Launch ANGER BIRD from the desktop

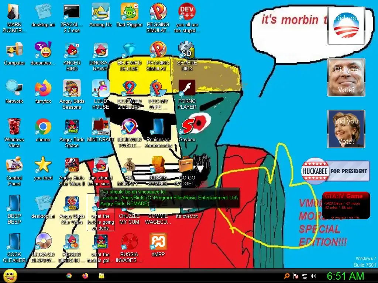pyautogui.click(x=72, y=56)
